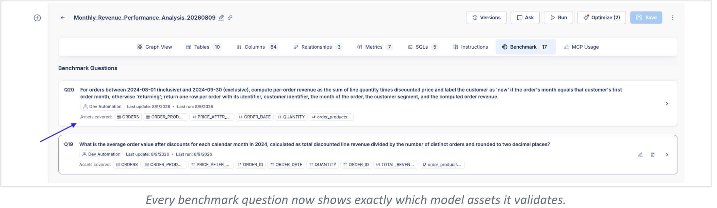The image size is (717, 208).
Task: Edit question Q19 with pencil icon
Action: click(640, 155)
